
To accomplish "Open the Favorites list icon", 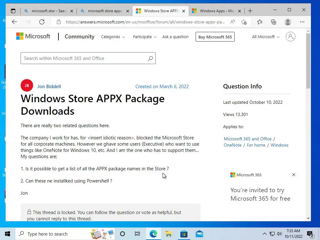I will pos(260,22).
